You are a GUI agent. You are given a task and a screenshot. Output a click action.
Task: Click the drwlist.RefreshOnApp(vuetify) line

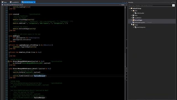(24, 29)
